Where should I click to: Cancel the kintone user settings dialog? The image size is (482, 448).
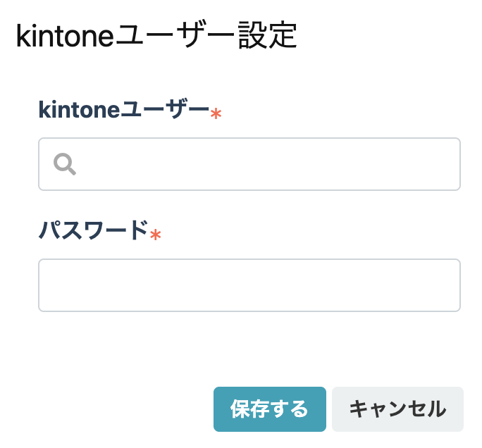397,409
